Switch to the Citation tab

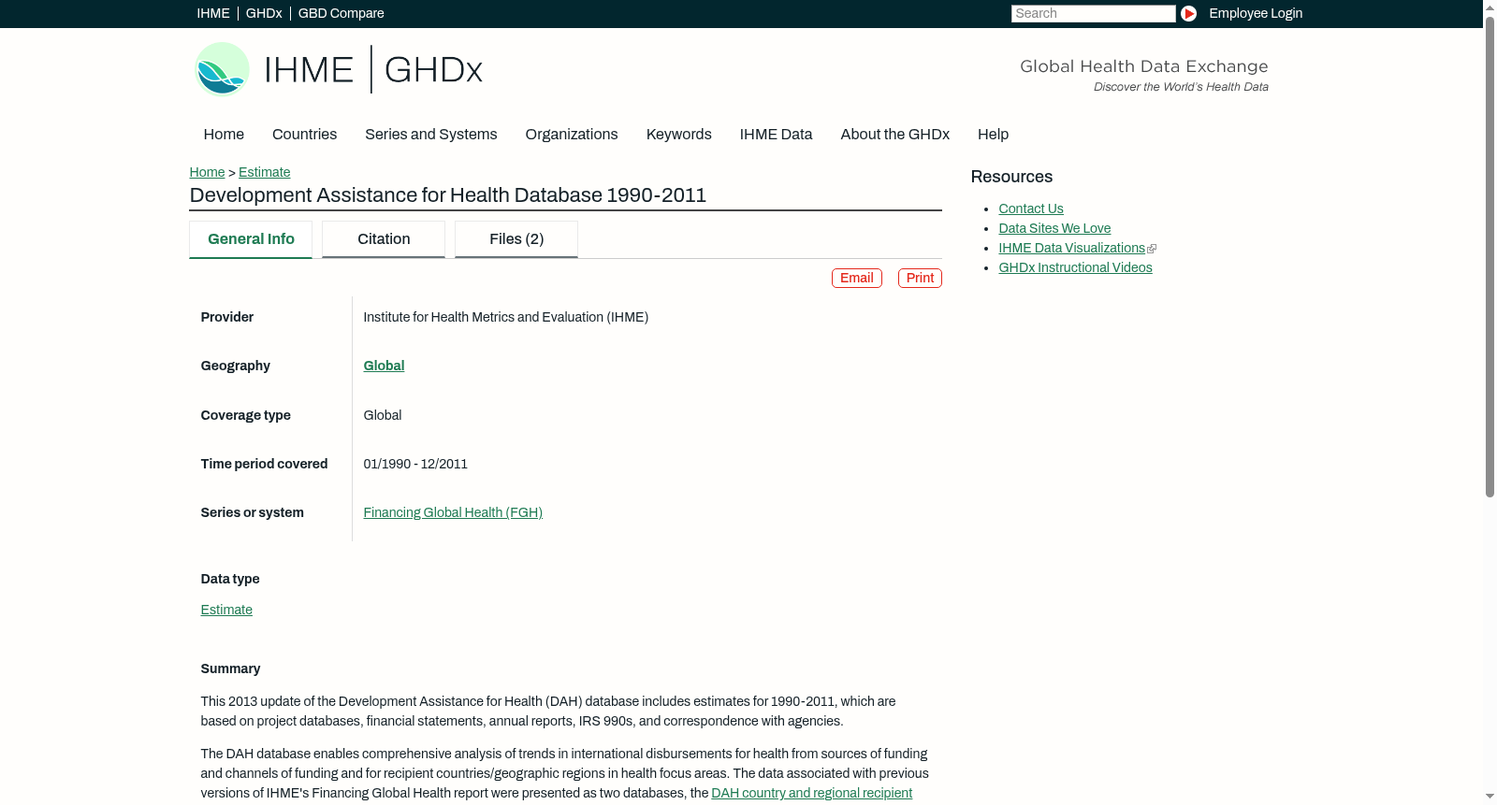click(x=384, y=239)
